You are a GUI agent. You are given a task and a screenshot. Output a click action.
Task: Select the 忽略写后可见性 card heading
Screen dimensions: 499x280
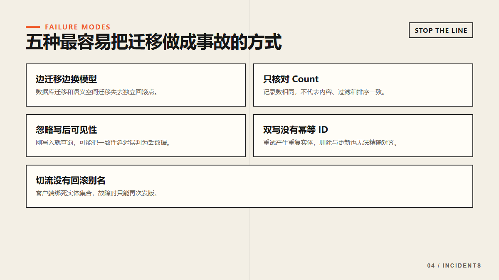(x=66, y=130)
